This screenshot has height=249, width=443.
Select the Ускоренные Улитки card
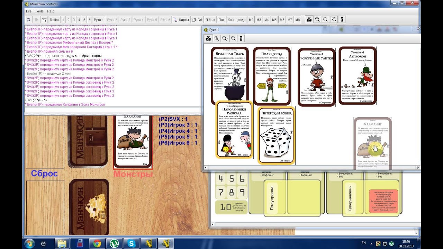[317, 77]
